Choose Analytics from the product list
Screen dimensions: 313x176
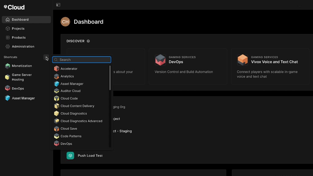pos(67,76)
